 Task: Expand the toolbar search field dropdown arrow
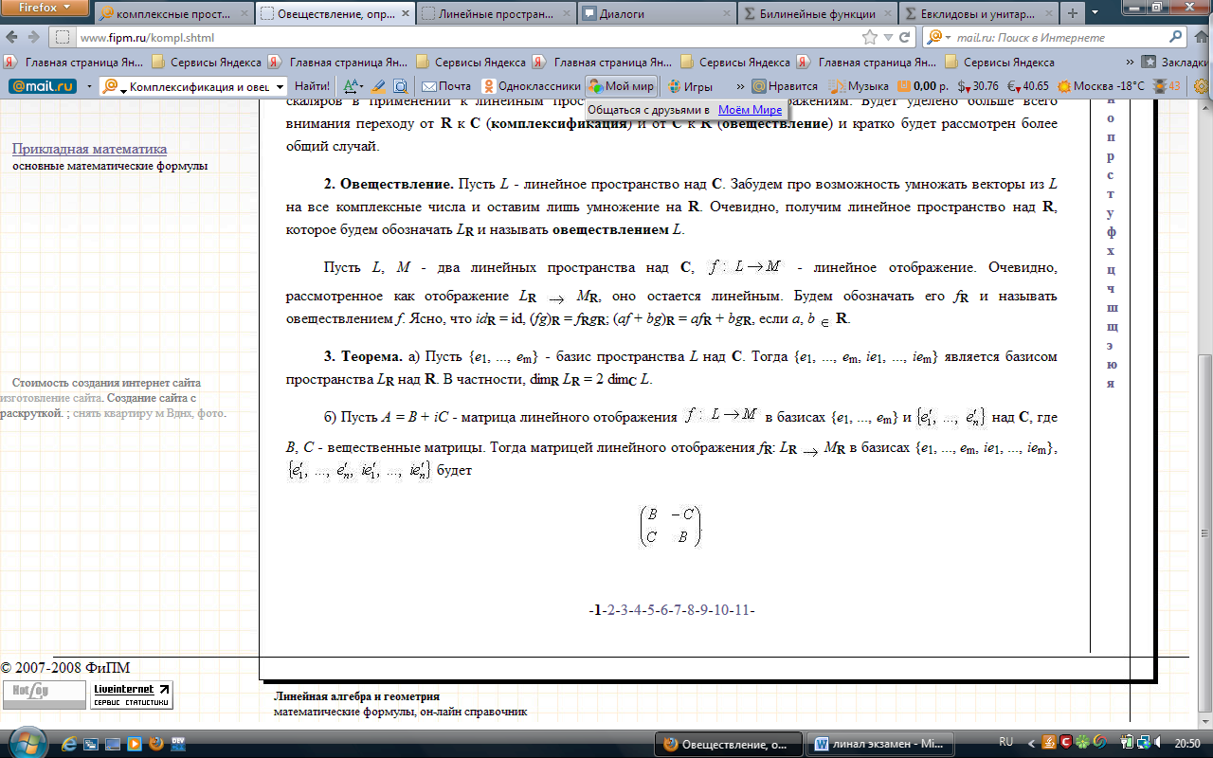coord(279,86)
